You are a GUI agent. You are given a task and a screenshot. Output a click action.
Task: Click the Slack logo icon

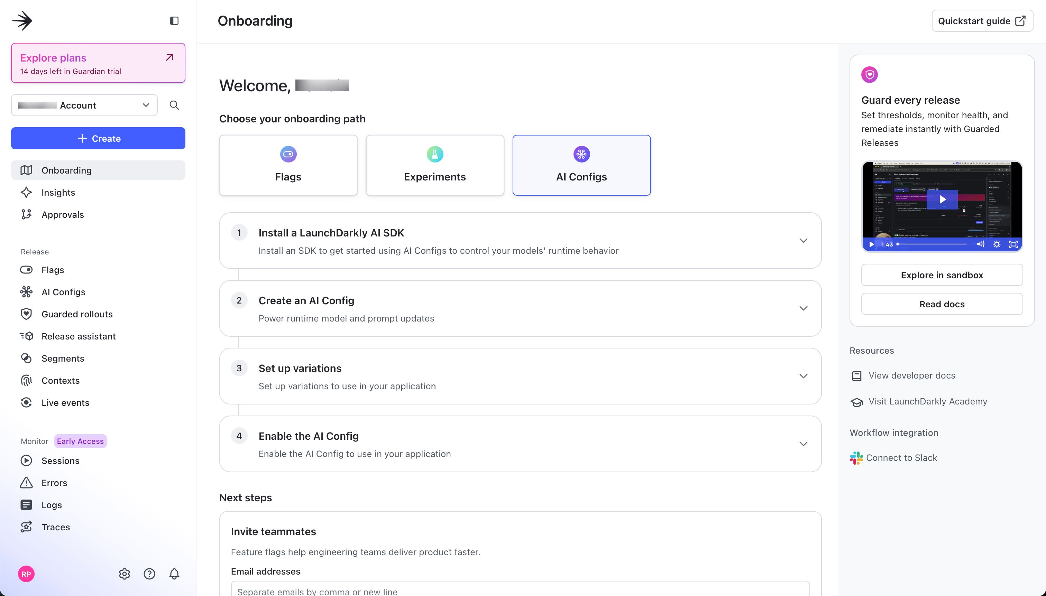point(856,458)
